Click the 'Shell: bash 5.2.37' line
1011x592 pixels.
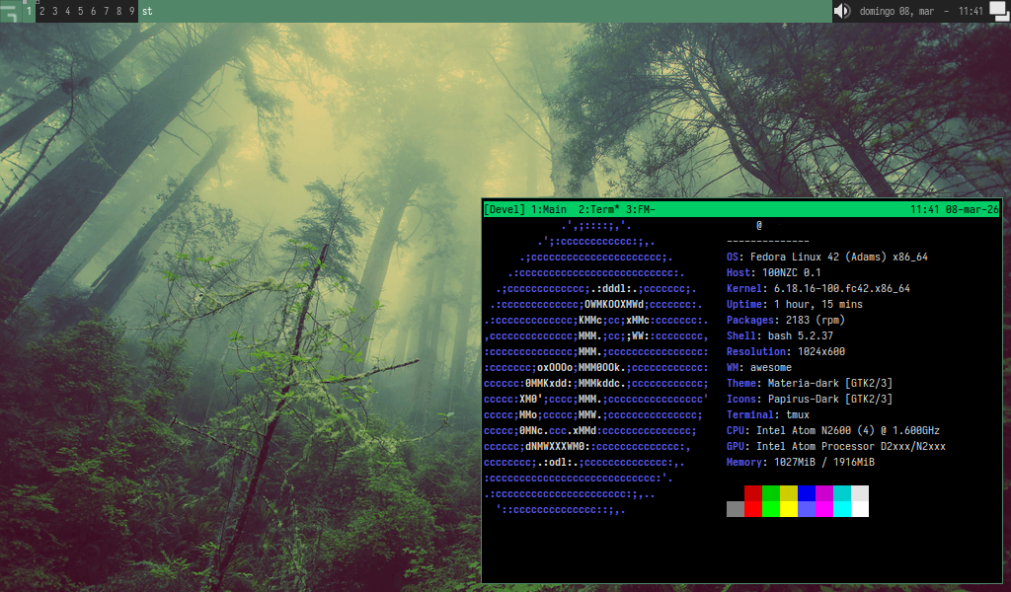tap(780, 335)
